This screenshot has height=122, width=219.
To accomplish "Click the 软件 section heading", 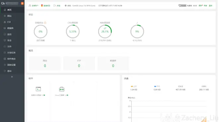I will pyautogui.click(x=31, y=78).
